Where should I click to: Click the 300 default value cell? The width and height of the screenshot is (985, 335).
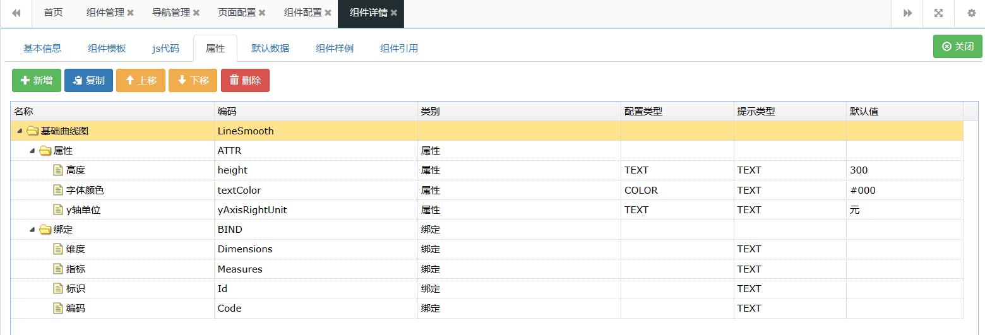pyautogui.click(x=905, y=170)
